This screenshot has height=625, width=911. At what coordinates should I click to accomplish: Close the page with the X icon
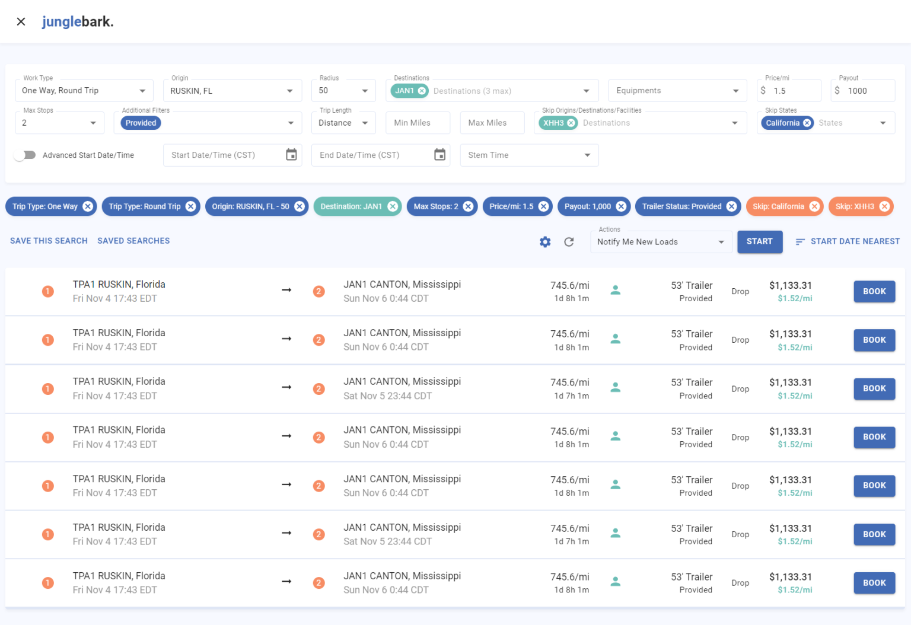point(21,22)
